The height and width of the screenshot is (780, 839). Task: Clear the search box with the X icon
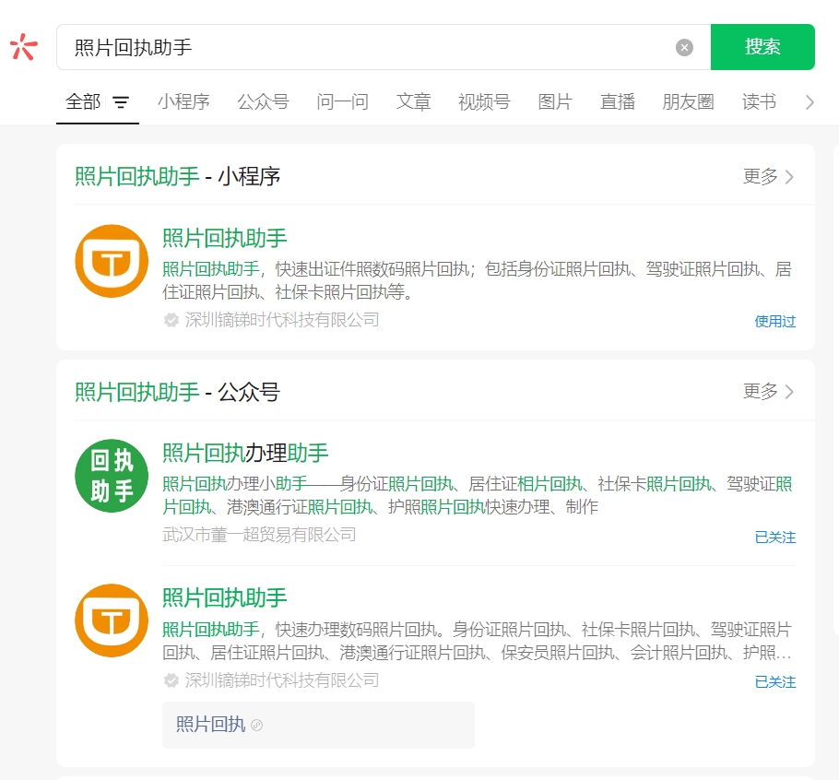684,47
